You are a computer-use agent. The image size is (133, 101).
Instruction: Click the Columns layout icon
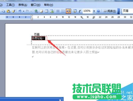[58, 11]
